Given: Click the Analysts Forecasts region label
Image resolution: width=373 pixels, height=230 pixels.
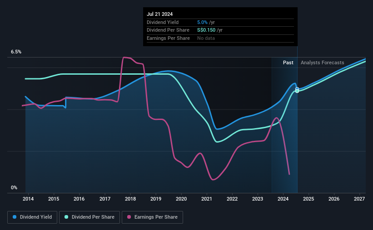Looking at the screenshot, I should point(322,62).
